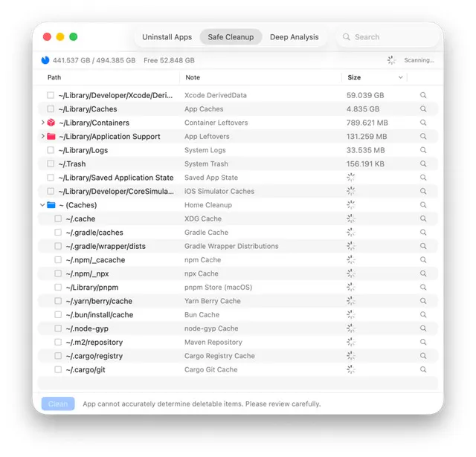Screen dimensions: 476x457
Task: Check the ~/.cargo/git checkbox
Action: click(58, 369)
